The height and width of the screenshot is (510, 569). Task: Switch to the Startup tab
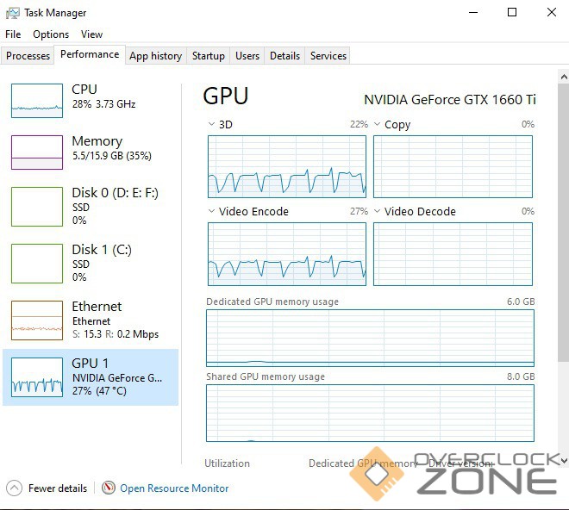pos(209,56)
